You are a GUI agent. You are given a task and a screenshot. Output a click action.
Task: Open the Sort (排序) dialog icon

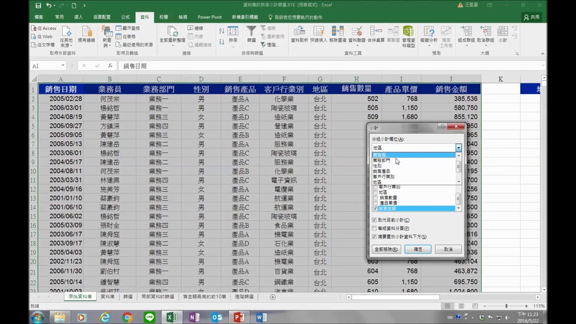tap(233, 31)
